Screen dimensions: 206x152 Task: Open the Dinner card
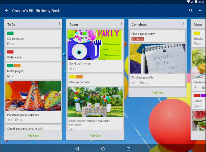[x=199, y=101]
